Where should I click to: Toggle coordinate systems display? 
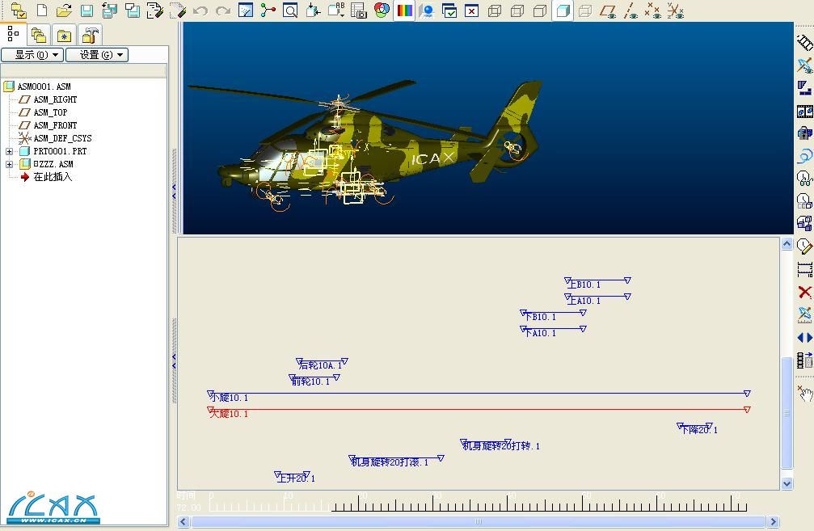tap(676, 11)
